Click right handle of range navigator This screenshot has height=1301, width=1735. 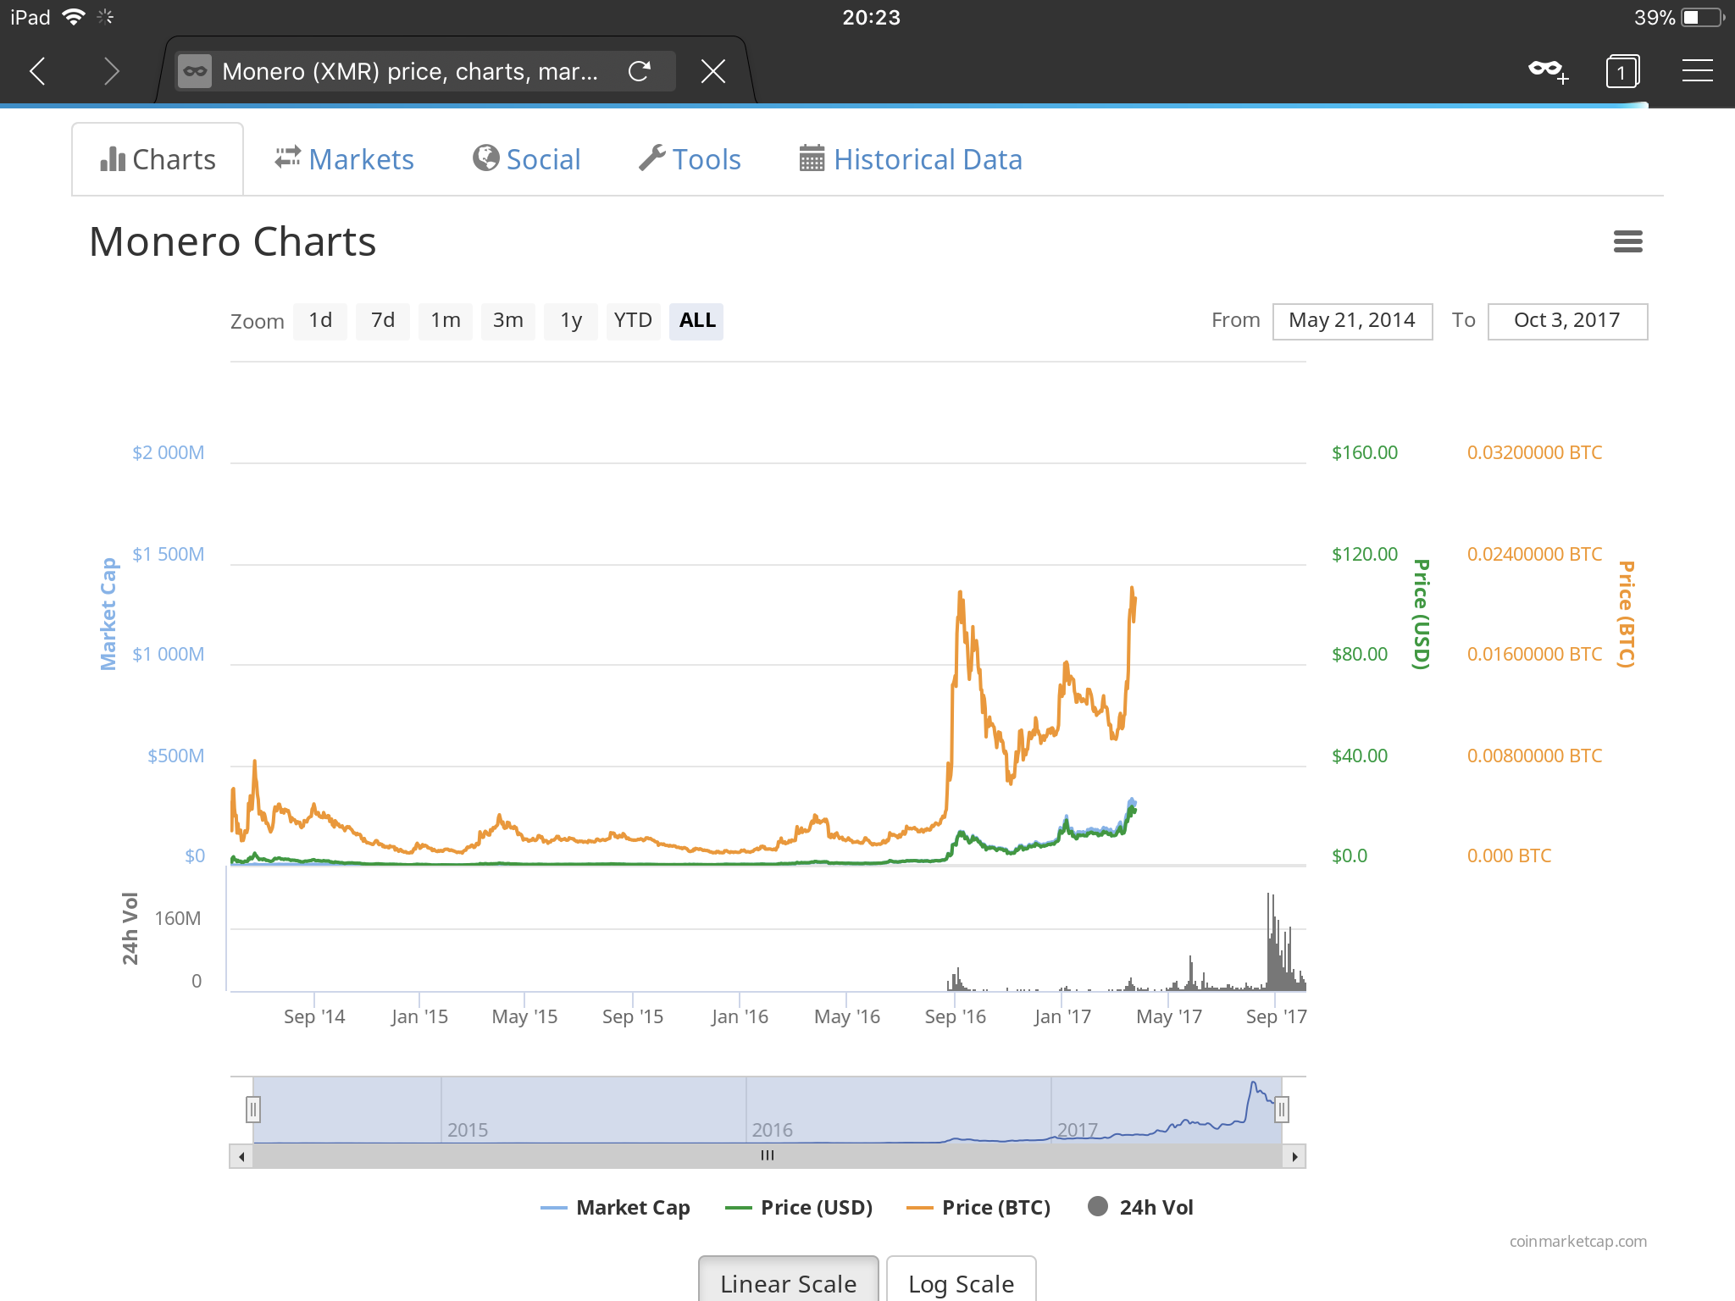[1282, 1110]
